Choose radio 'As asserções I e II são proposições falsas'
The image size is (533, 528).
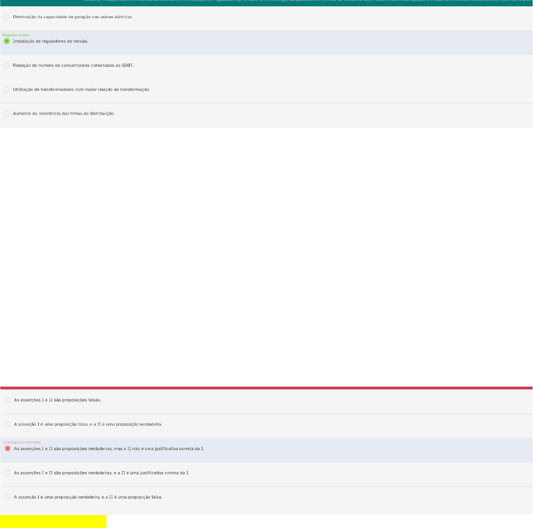[7, 400]
